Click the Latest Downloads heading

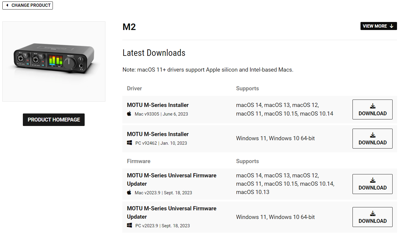coord(154,53)
